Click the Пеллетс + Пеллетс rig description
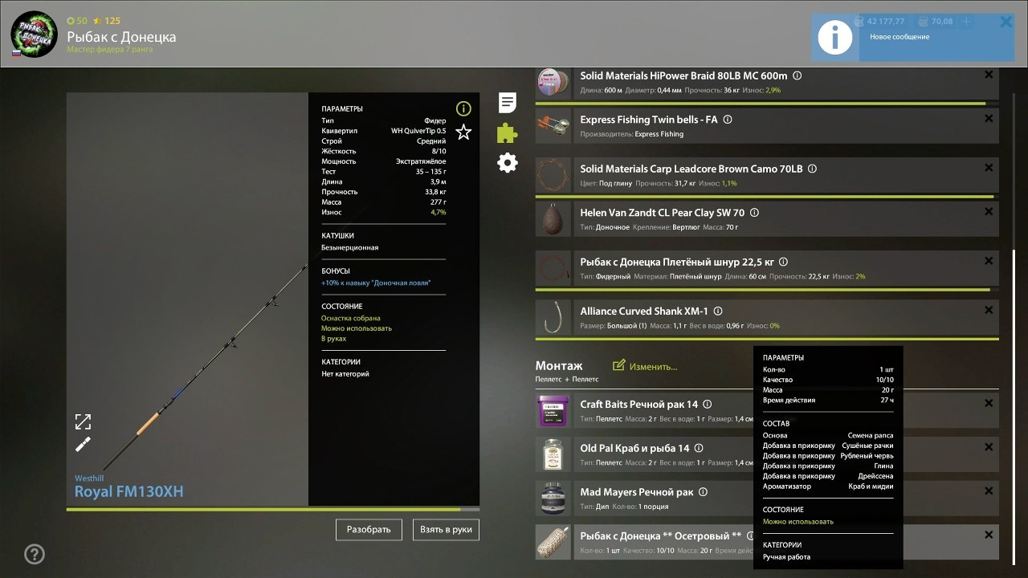 (567, 379)
